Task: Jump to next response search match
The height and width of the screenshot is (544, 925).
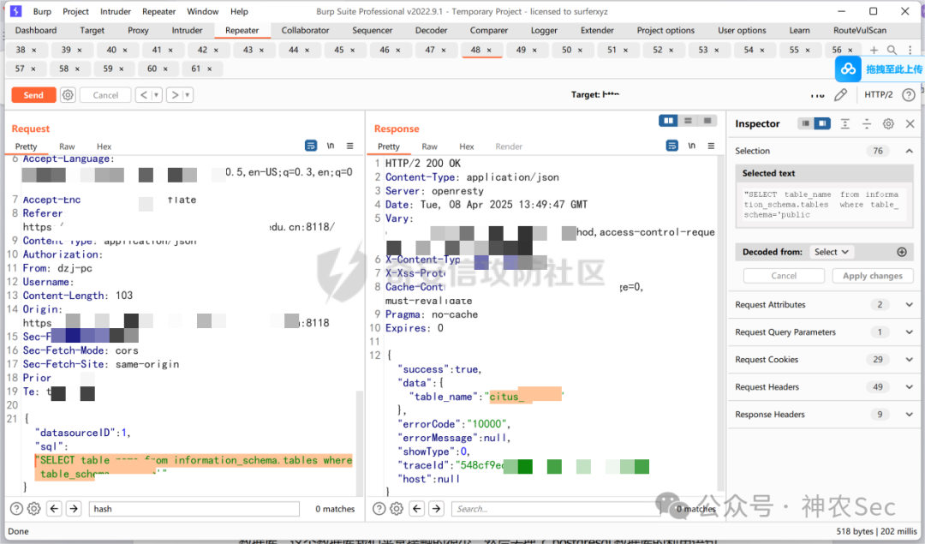Action: tap(437, 509)
